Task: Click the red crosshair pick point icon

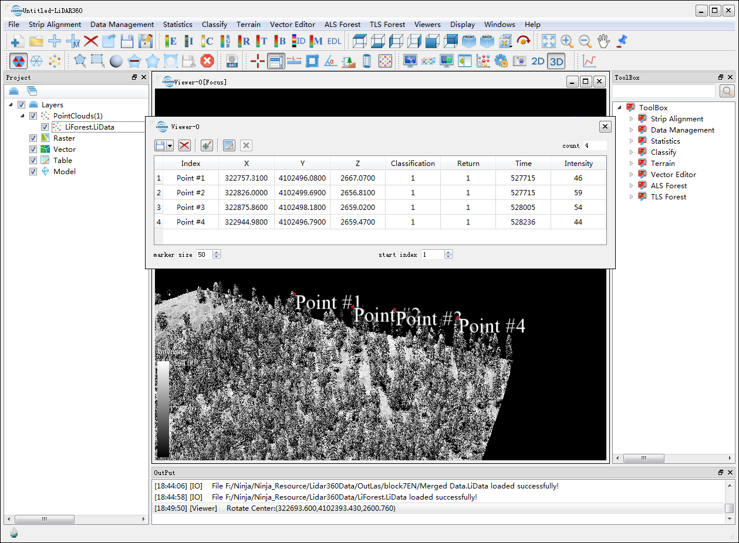Action: click(258, 61)
